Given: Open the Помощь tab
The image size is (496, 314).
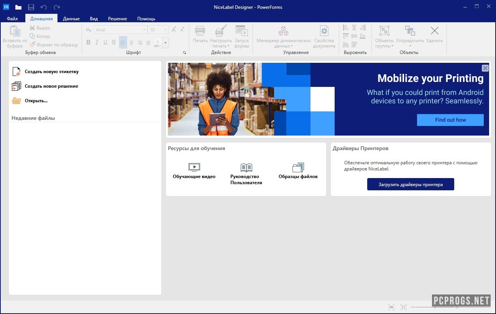Looking at the screenshot, I should pyautogui.click(x=146, y=18).
